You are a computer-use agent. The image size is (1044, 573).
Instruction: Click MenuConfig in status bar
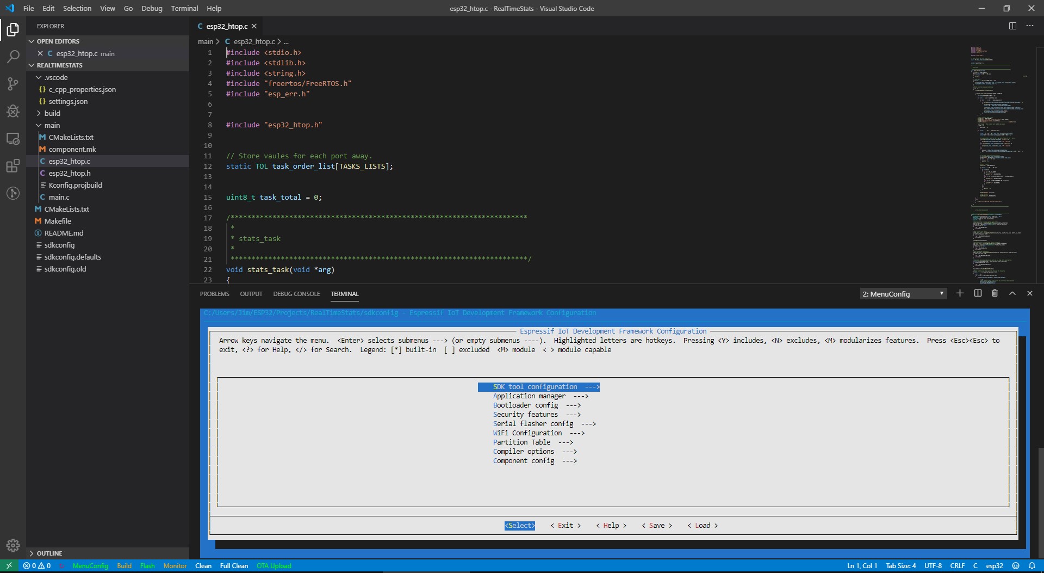[90, 566]
